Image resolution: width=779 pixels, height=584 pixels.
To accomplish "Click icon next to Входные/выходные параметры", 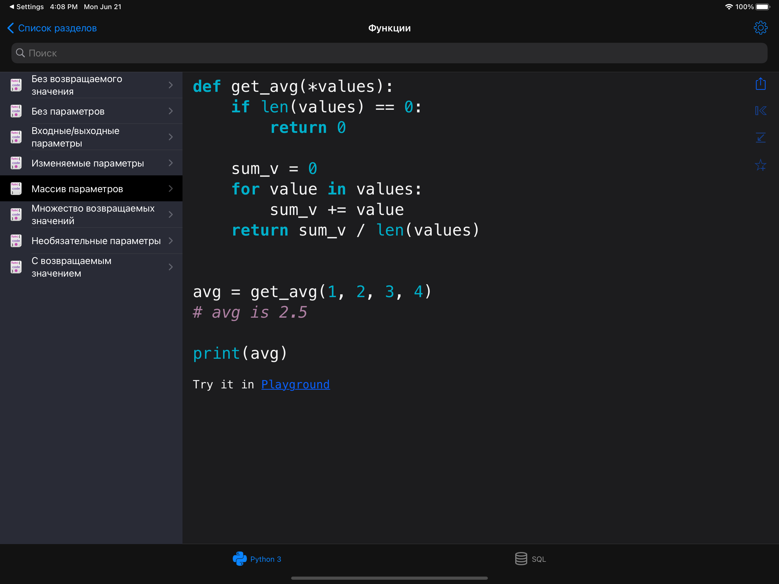I will point(16,137).
